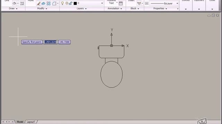Expand the Properties panel
222x124 pixels.
tap(160, 9)
